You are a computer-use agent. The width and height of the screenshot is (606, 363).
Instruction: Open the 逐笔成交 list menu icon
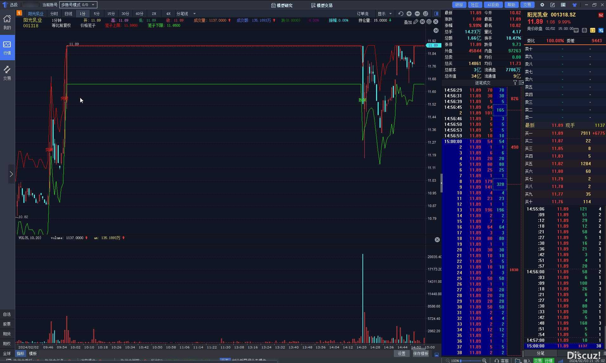pyautogui.click(x=521, y=82)
